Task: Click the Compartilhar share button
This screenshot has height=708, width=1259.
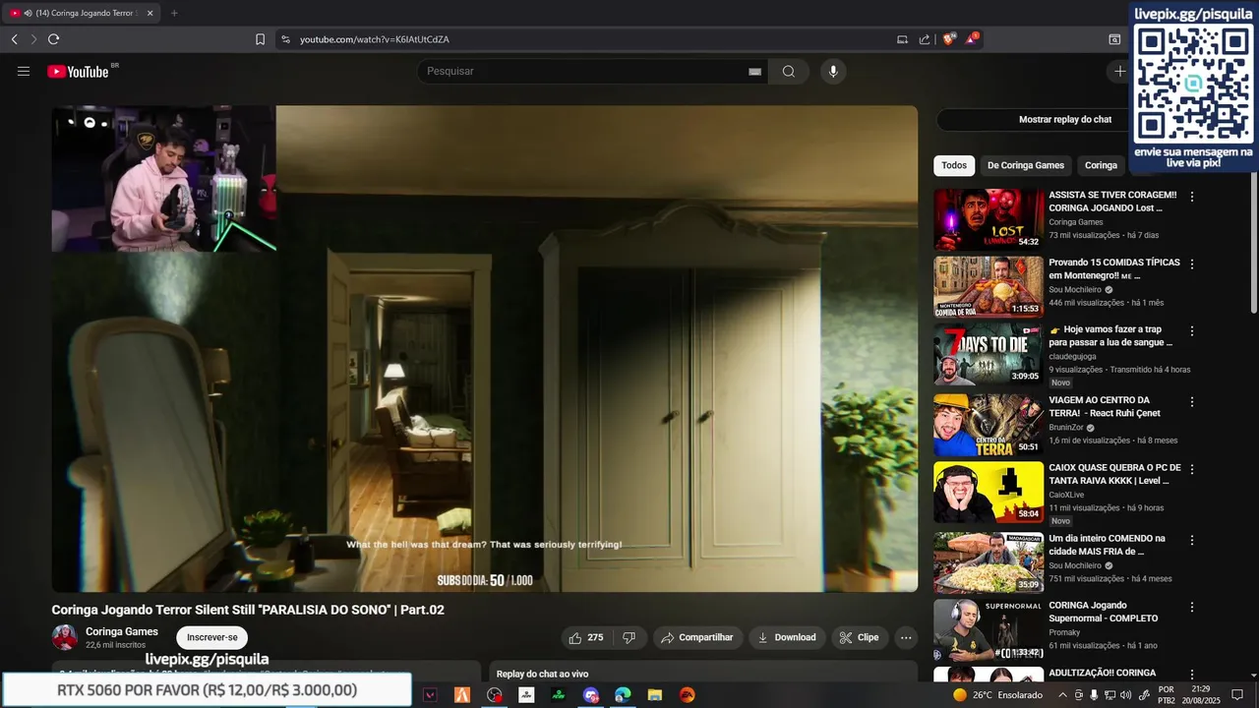Action: pos(697,637)
